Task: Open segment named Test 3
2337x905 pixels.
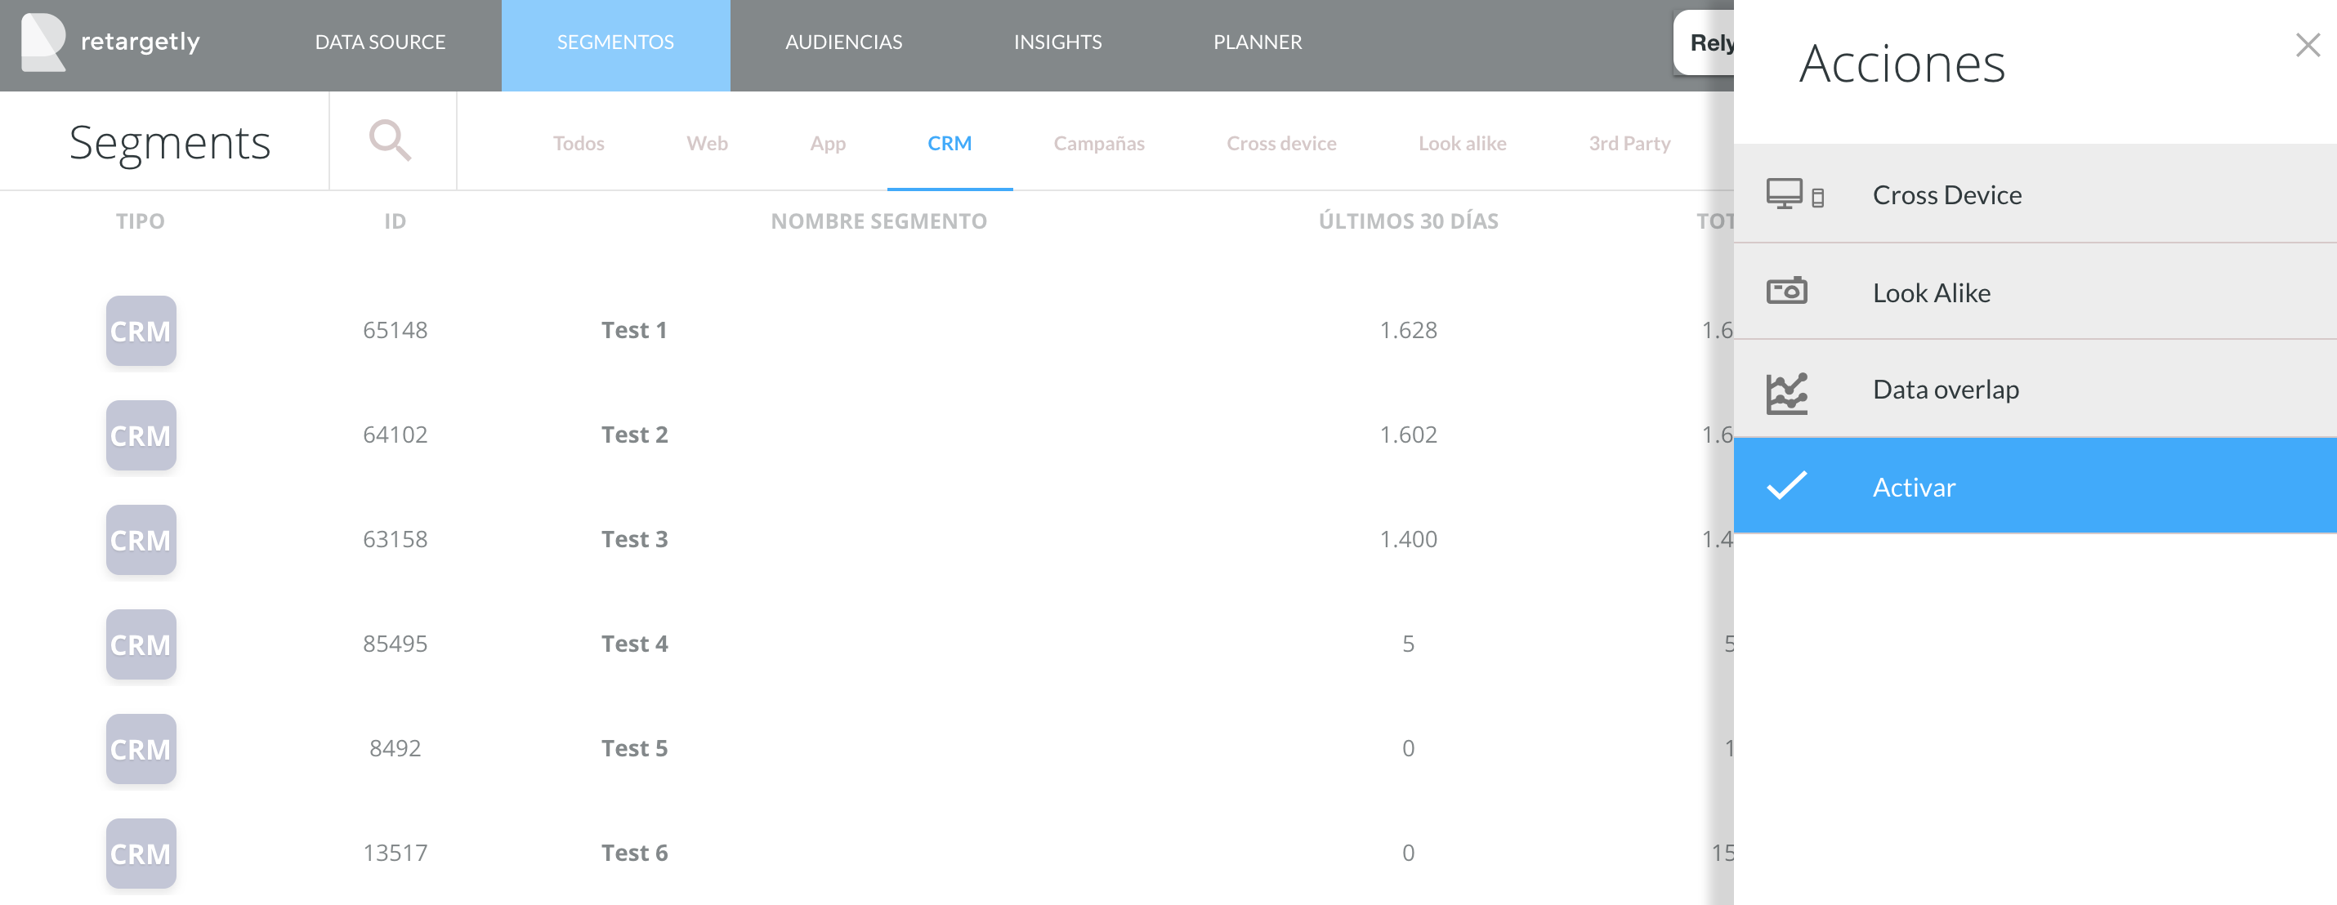Action: (x=634, y=540)
